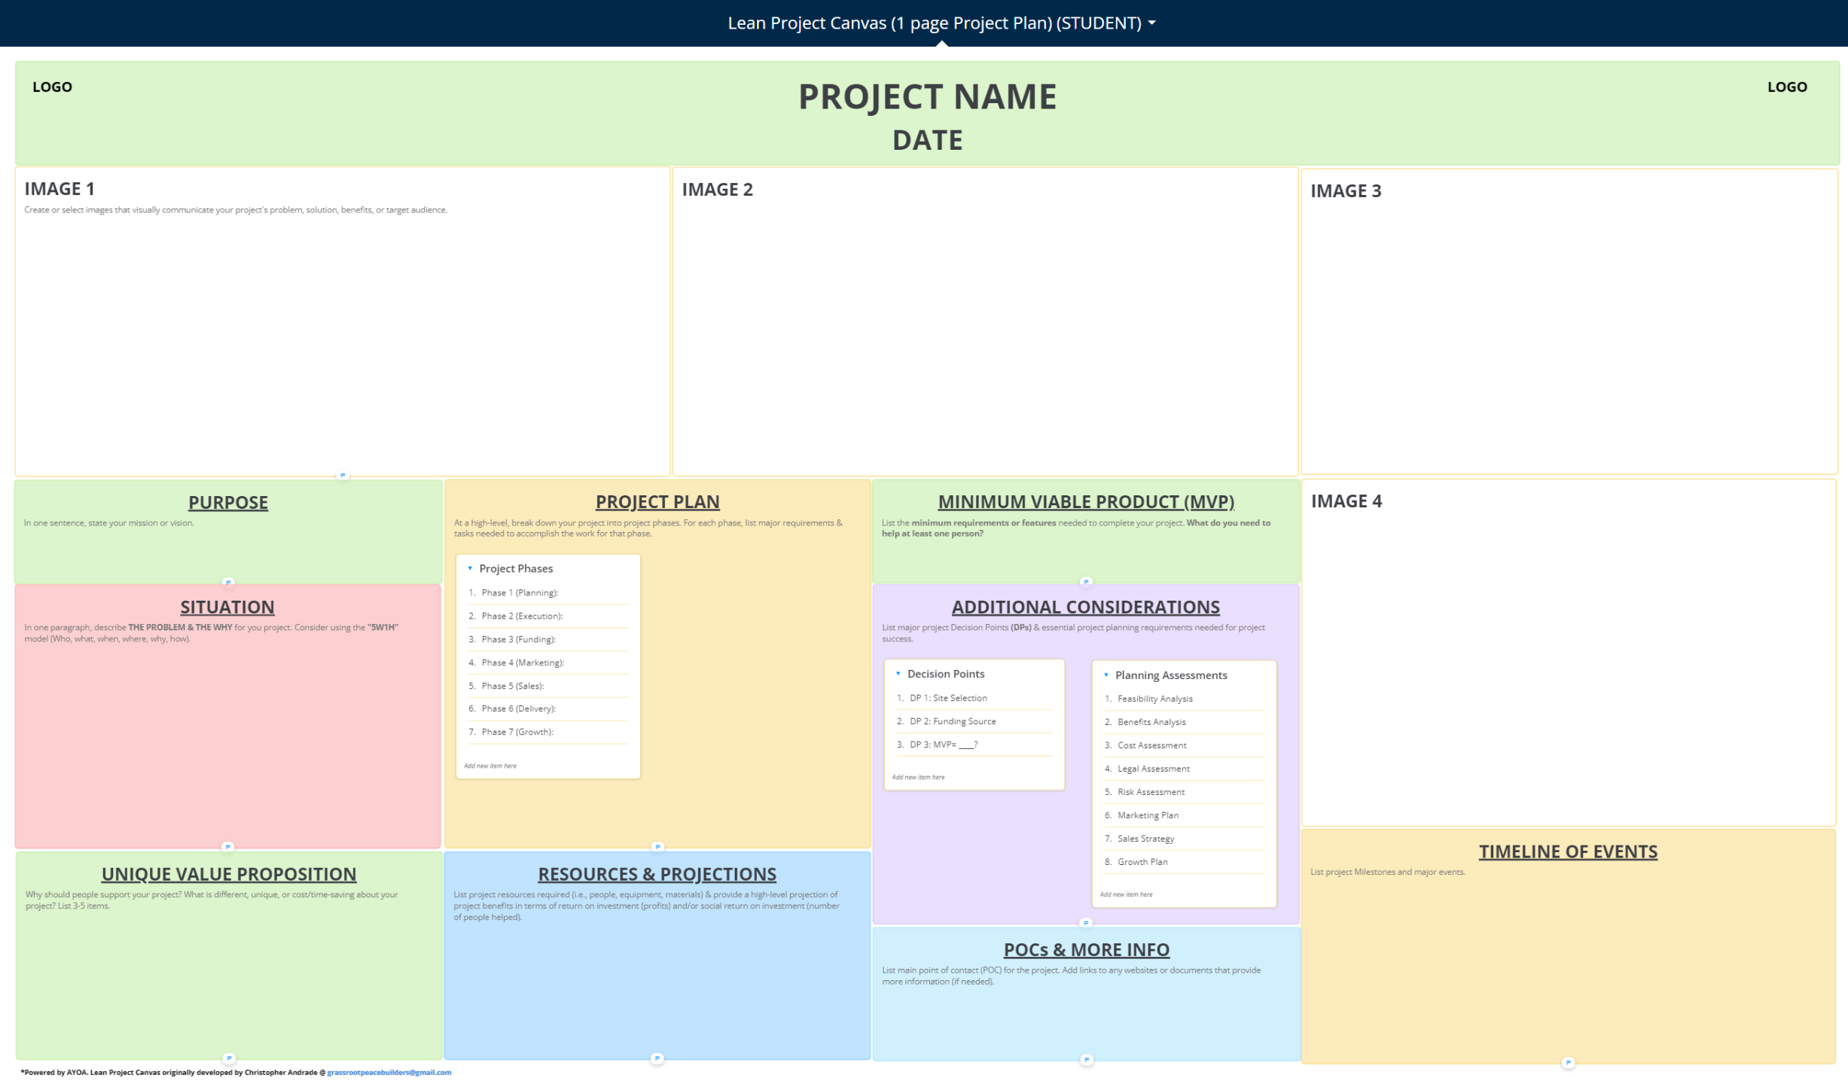
Task: Collapse the Decision Points list
Action: [x=898, y=674]
